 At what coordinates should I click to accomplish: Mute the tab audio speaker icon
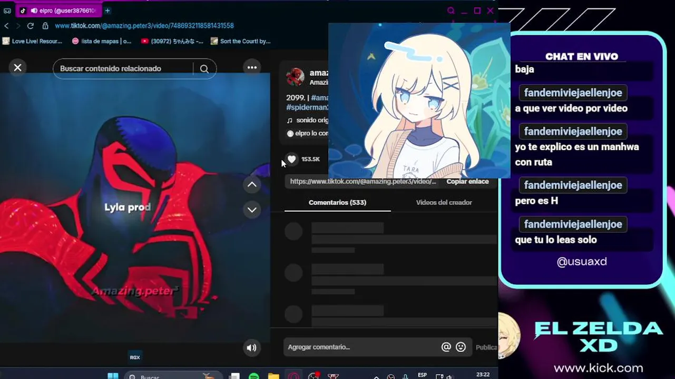(x=34, y=11)
